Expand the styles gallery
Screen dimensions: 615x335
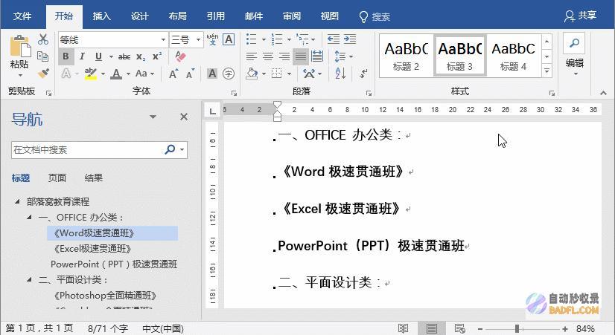547,71
